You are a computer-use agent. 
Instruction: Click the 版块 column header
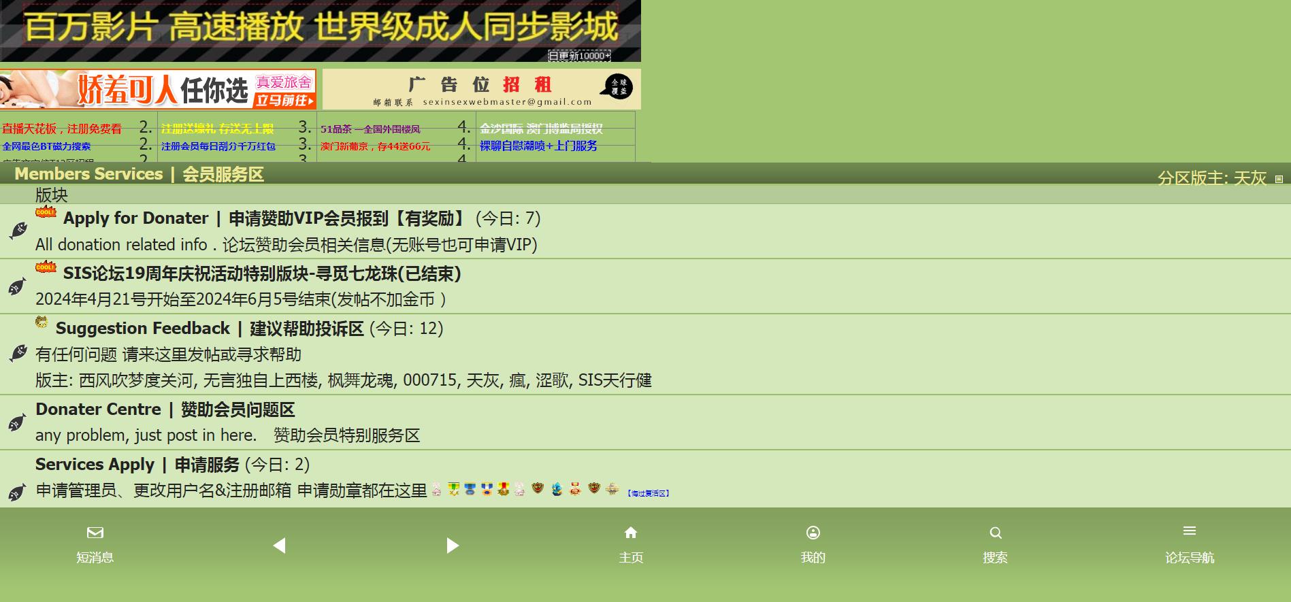click(52, 195)
